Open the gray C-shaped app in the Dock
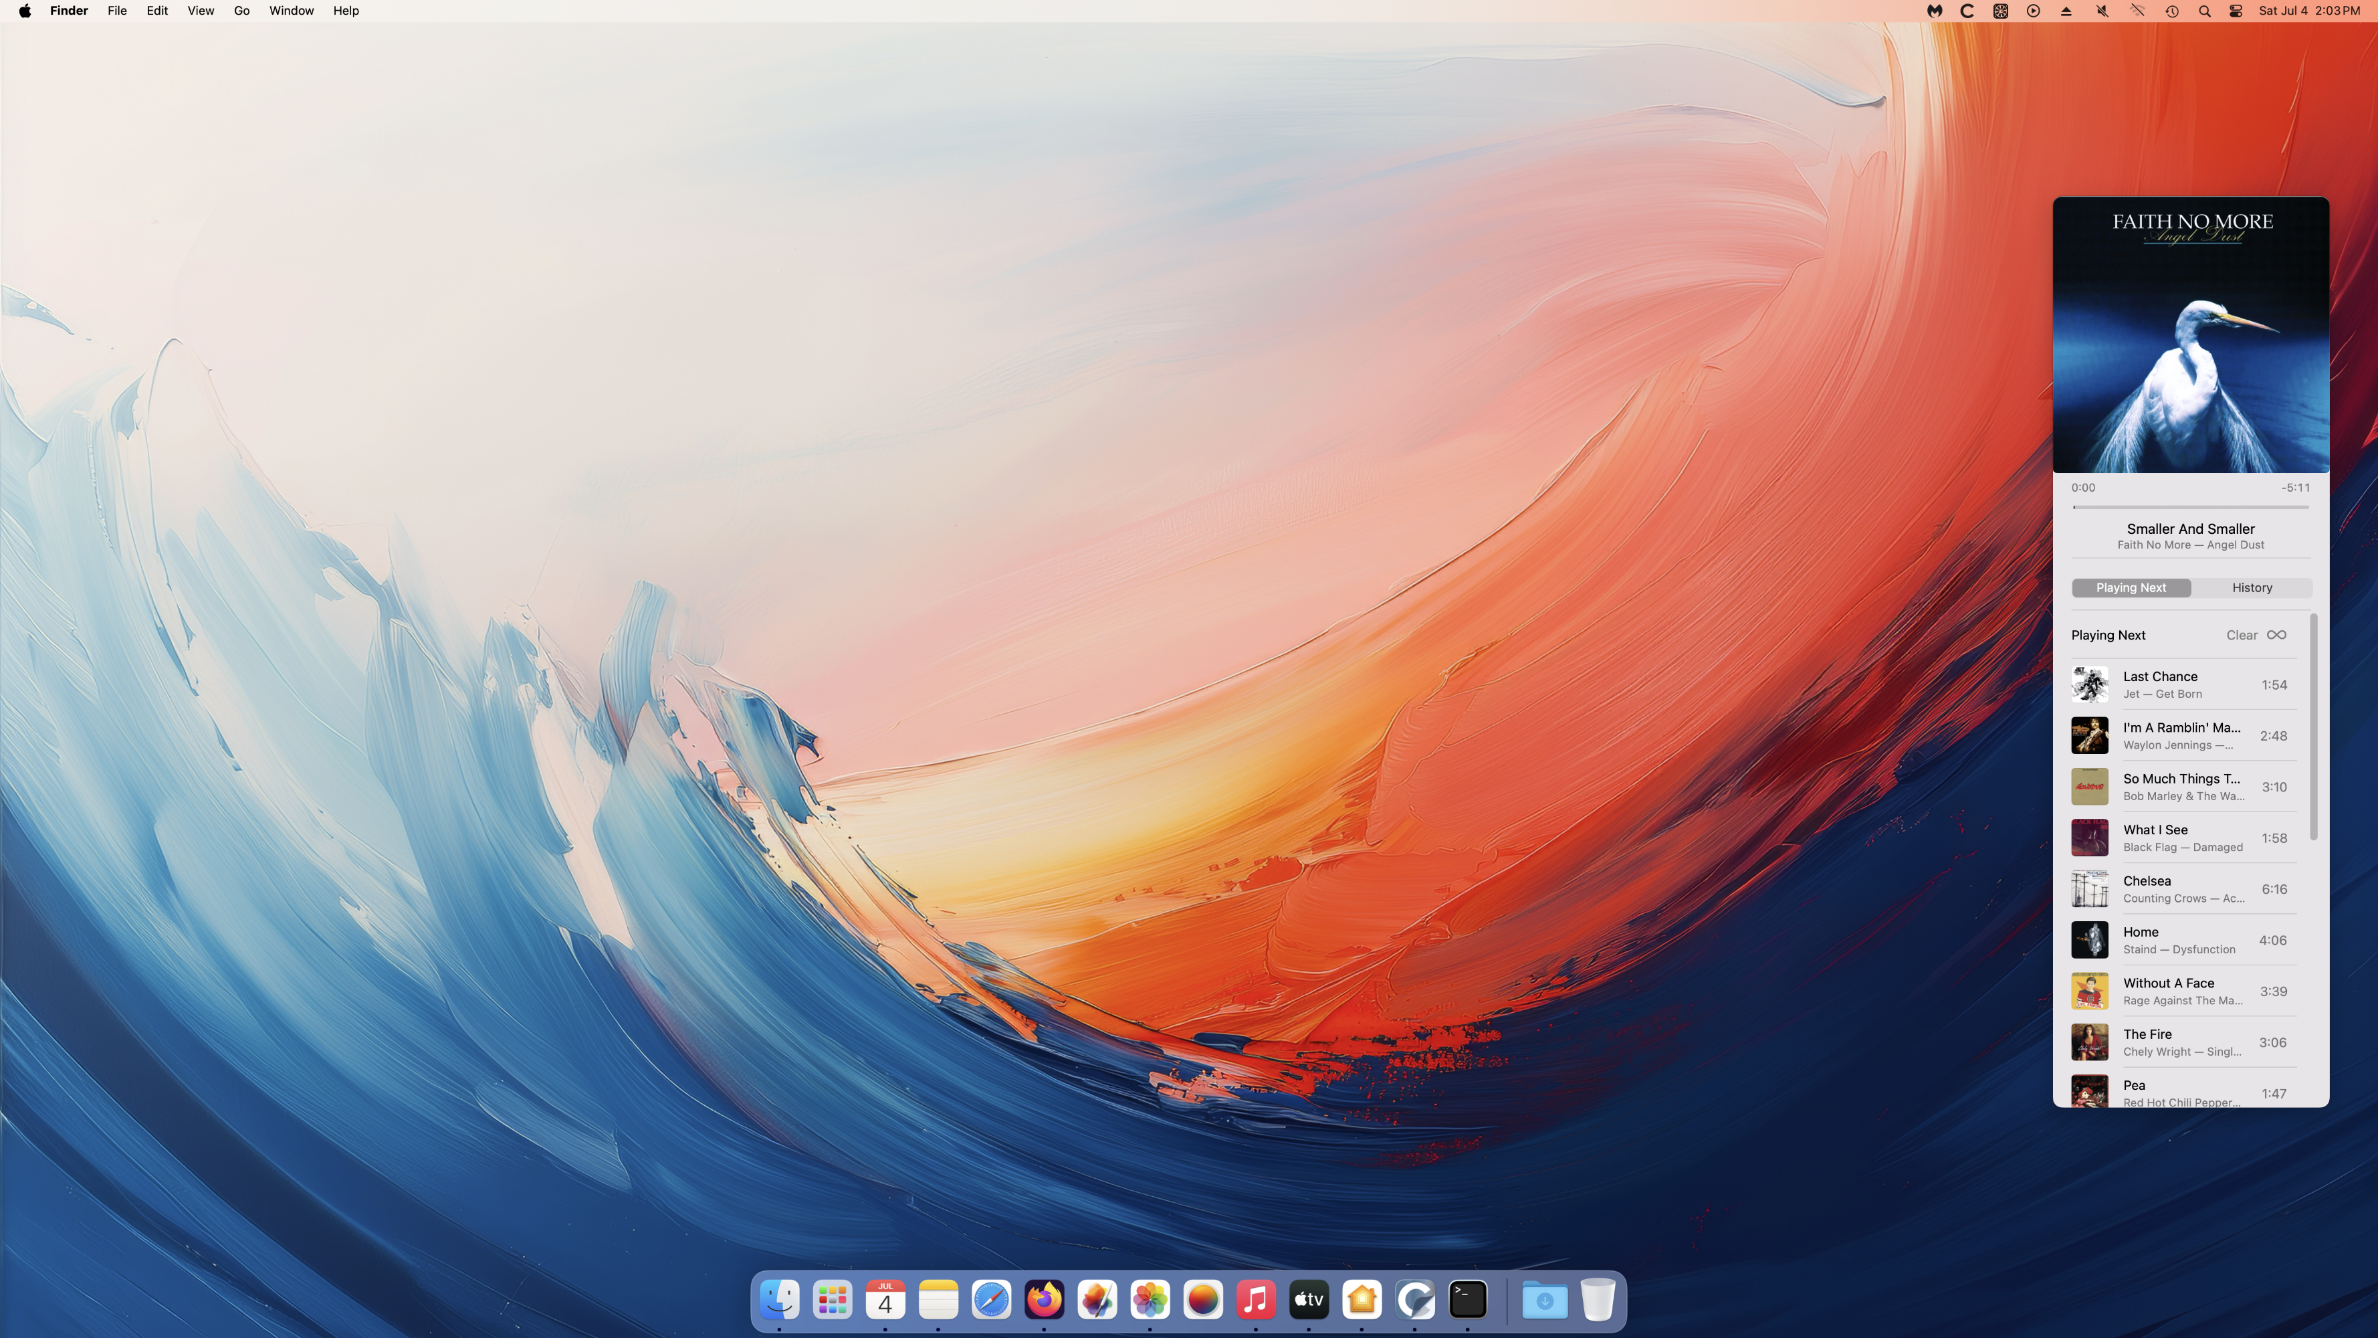 point(1415,1301)
